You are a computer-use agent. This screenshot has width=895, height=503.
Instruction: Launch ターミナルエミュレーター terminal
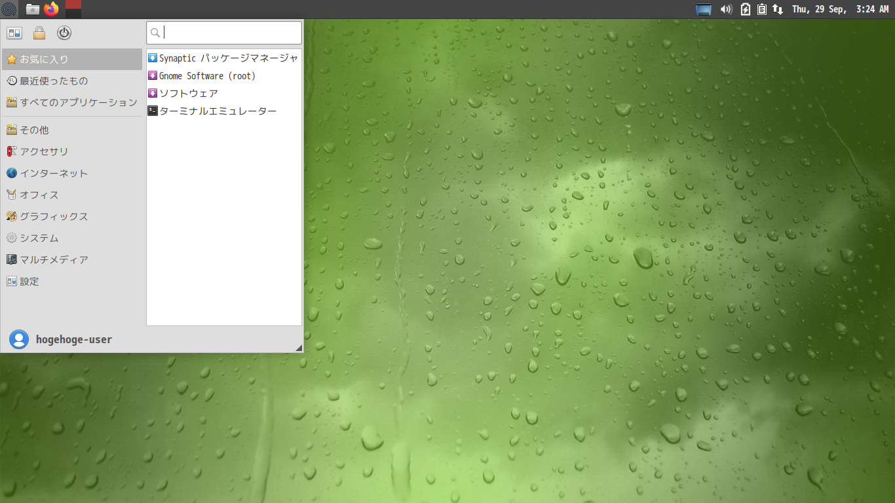[x=224, y=111]
